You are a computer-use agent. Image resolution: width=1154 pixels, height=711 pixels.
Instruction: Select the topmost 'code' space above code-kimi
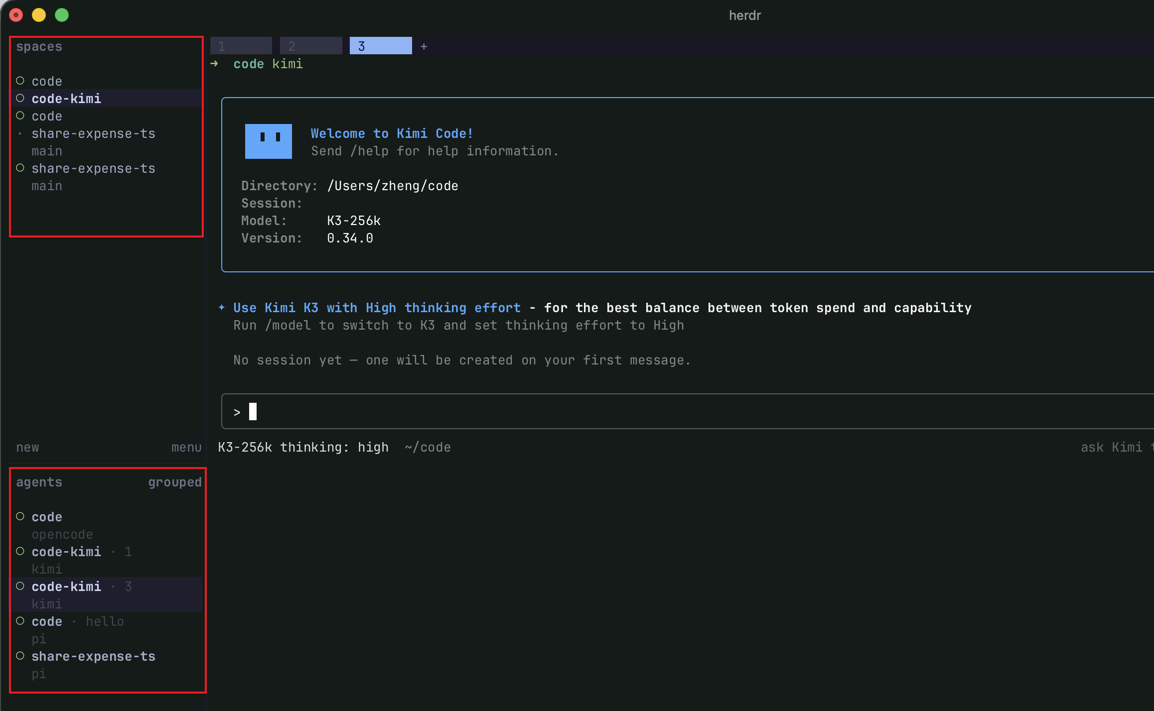[107, 81]
